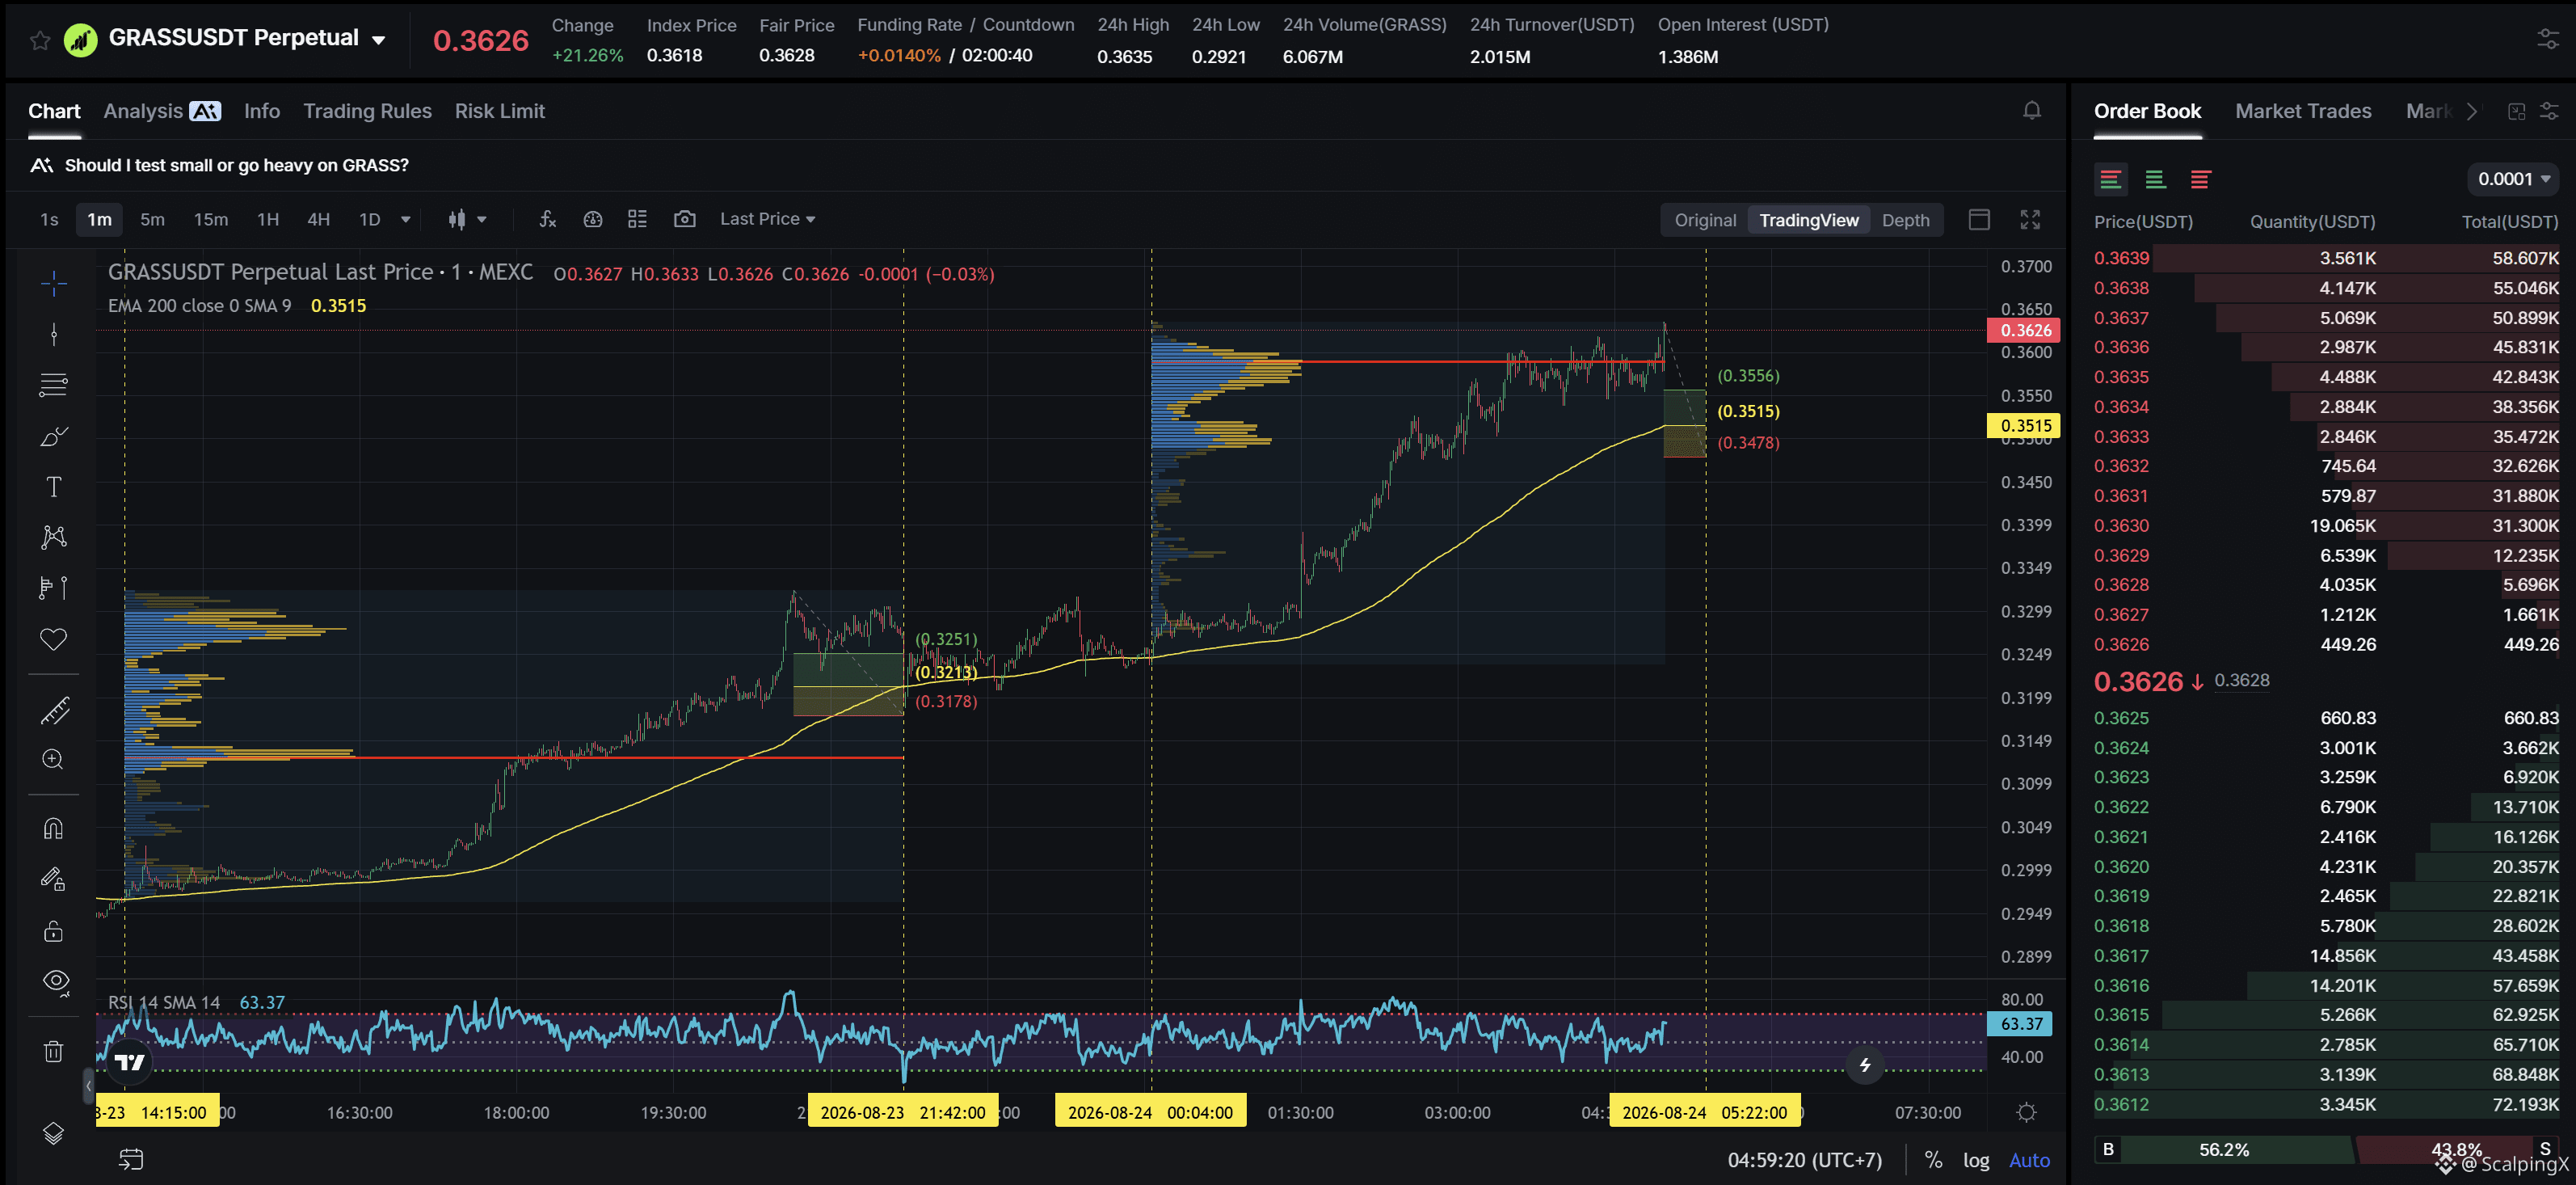Open AI prompt about testing small on GRASS
Image resolution: width=2576 pixels, height=1185 pixels.
(x=236, y=165)
